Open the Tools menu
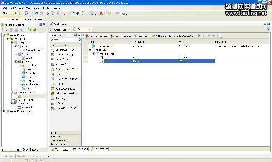This screenshot has width=272, height=162. click(46, 8)
